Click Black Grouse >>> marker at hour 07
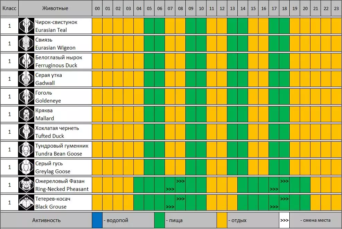 170,207
